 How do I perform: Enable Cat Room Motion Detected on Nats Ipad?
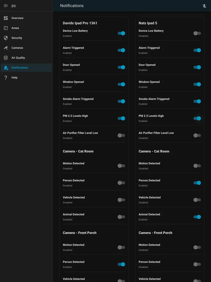point(197,166)
